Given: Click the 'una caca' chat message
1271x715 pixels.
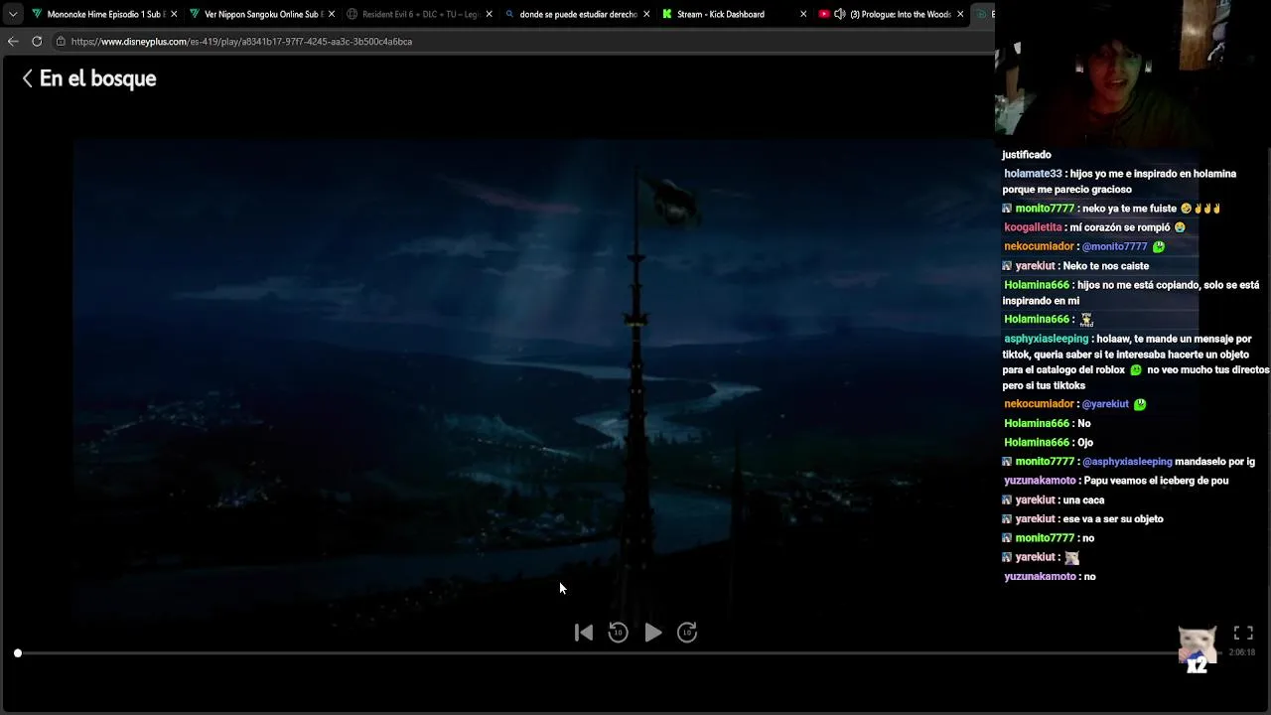Looking at the screenshot, I should click(1082, 500).
